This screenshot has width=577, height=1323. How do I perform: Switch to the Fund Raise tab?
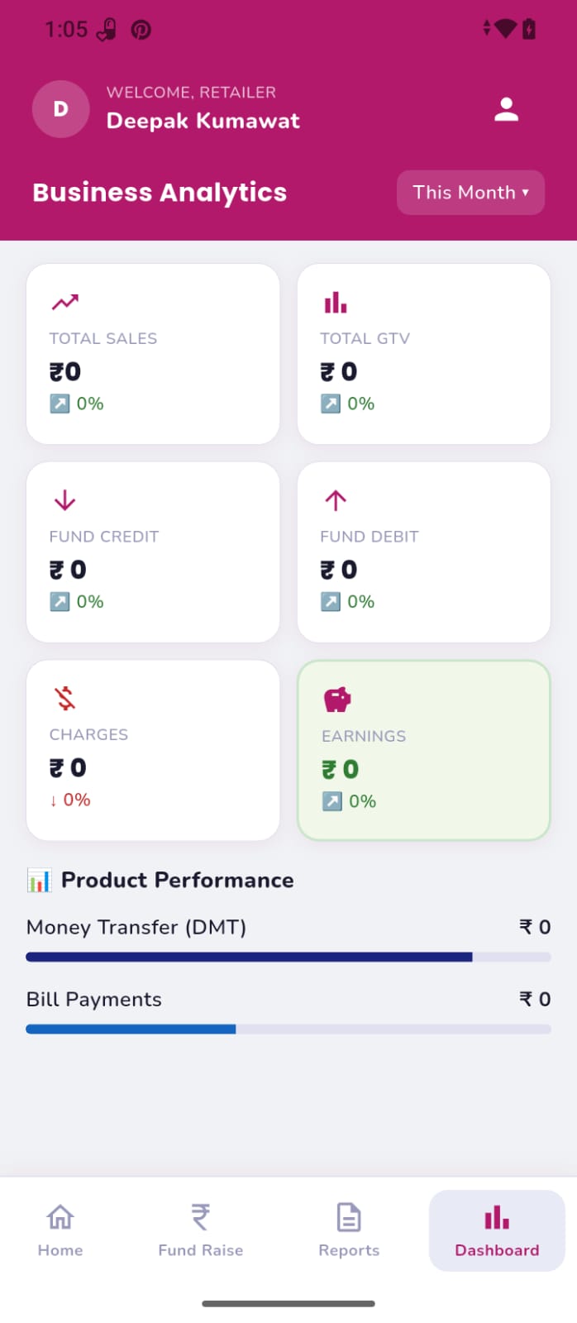(x=201, y=1230)
